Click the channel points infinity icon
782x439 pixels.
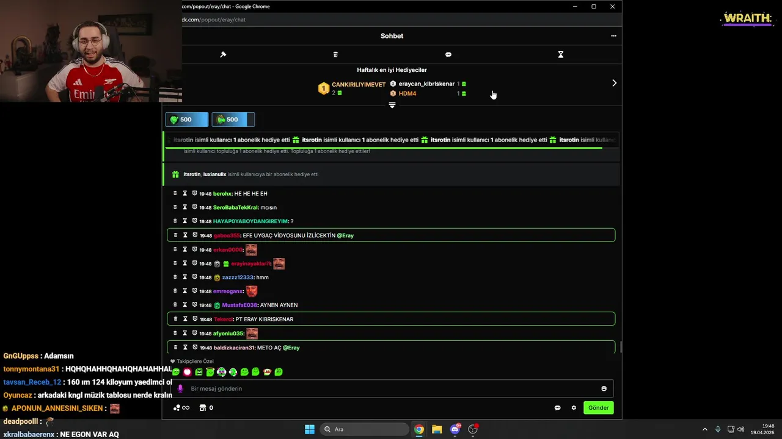click(x=181, y=408)
